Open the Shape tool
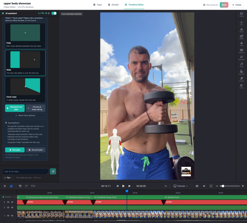Viewport: 247px width, 223px height. coord(241,30)
